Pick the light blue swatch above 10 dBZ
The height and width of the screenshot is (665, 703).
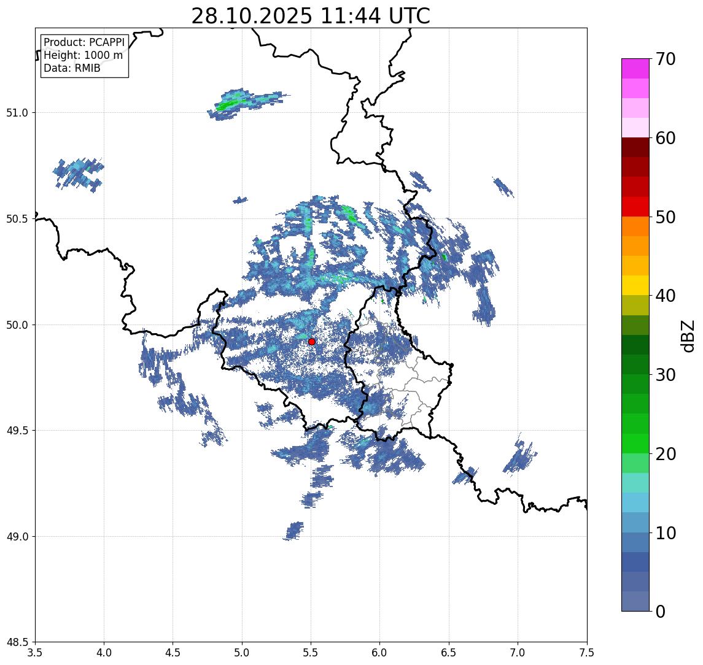point(635,522)
